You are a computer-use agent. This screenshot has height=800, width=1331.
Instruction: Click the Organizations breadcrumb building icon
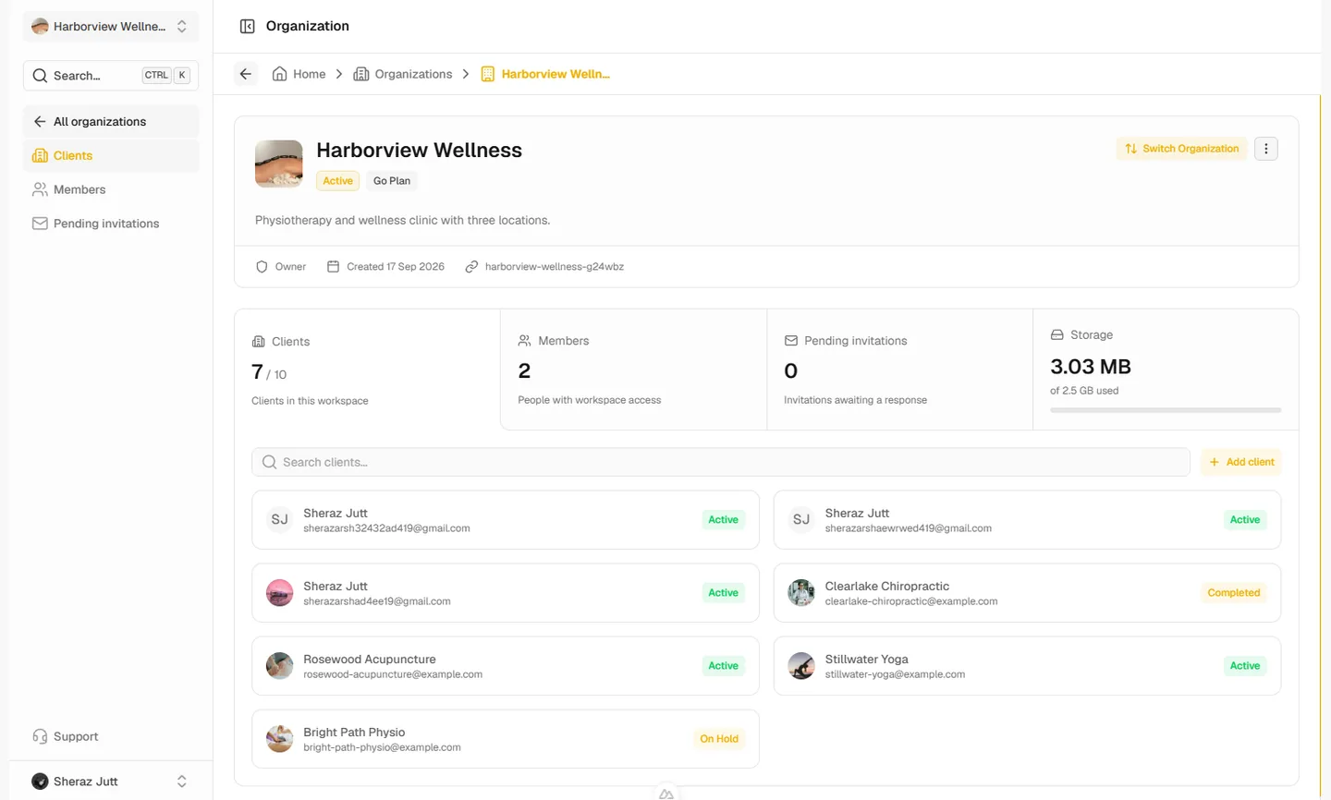pyautogui.click(x=361, y=74)
